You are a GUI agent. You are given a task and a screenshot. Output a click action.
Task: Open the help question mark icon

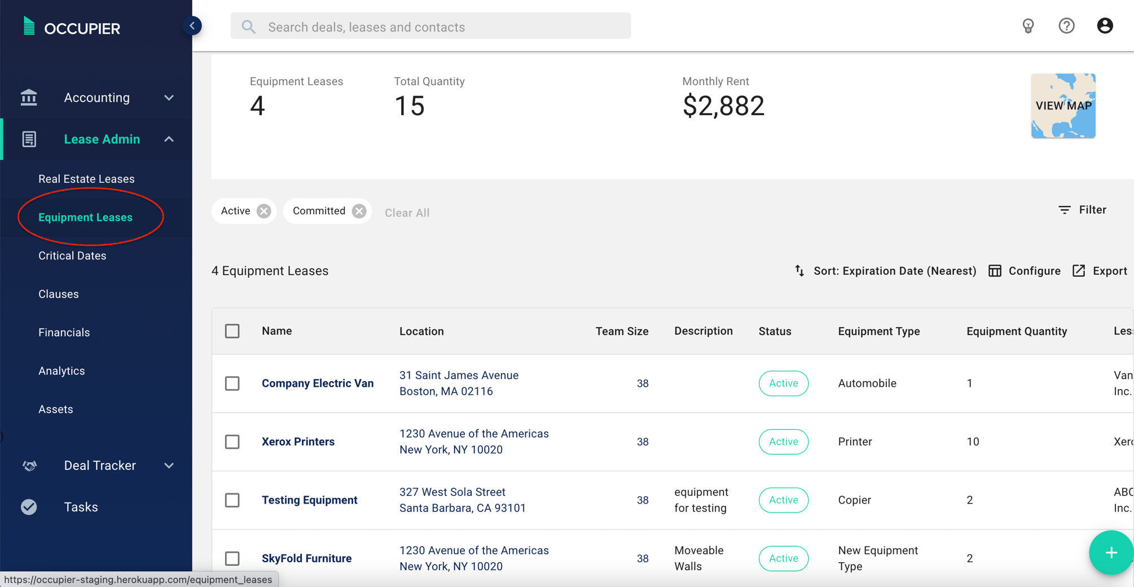coord(1066,26)
